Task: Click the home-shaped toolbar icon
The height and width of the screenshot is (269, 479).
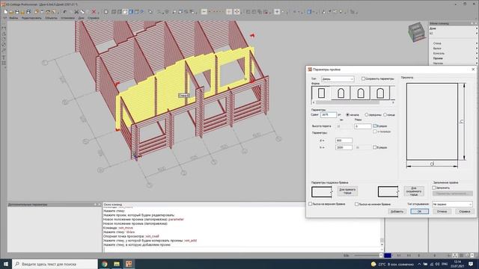Action: 48,12
